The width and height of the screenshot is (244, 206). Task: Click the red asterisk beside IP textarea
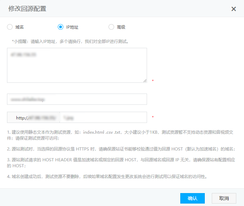click(x=153, y=81)
